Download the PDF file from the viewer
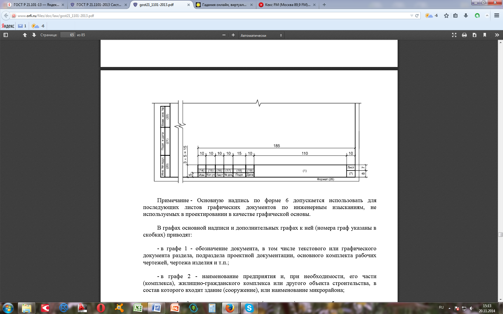503x314 pixels. [475, 35]
